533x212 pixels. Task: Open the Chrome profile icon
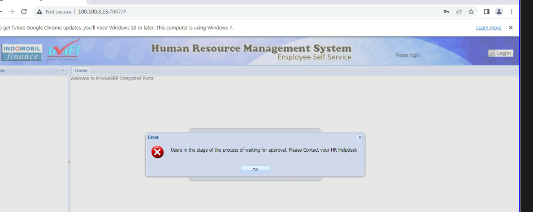499,12
